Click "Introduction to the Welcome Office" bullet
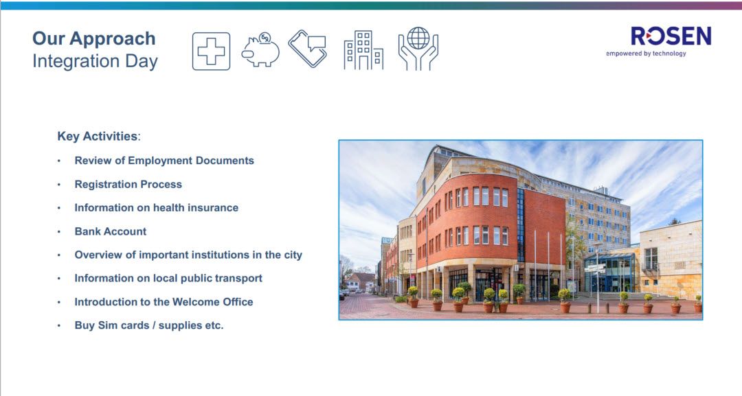Image resolution: width=742 pixels, height=396 pixels. [x=164, y=301]
